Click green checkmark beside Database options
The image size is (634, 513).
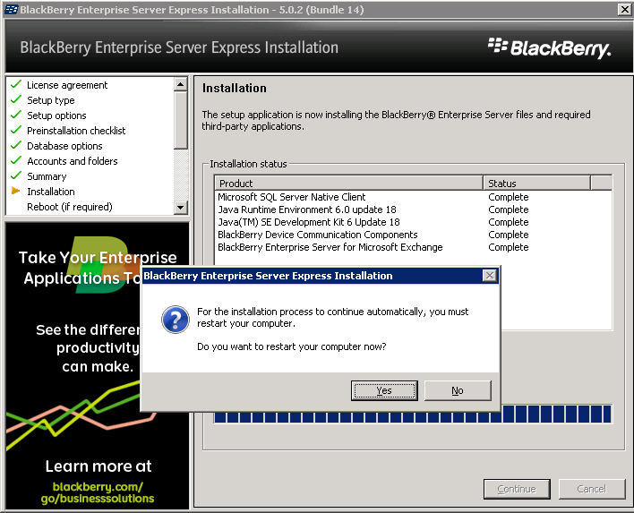coord(15,146)
